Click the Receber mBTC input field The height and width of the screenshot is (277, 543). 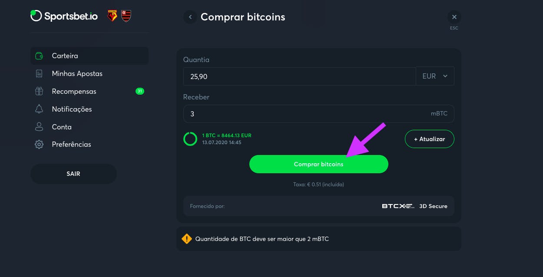pos(304,114)
